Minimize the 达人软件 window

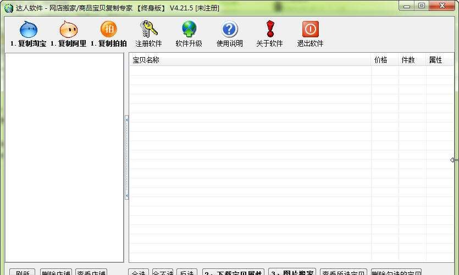[407, 6]
